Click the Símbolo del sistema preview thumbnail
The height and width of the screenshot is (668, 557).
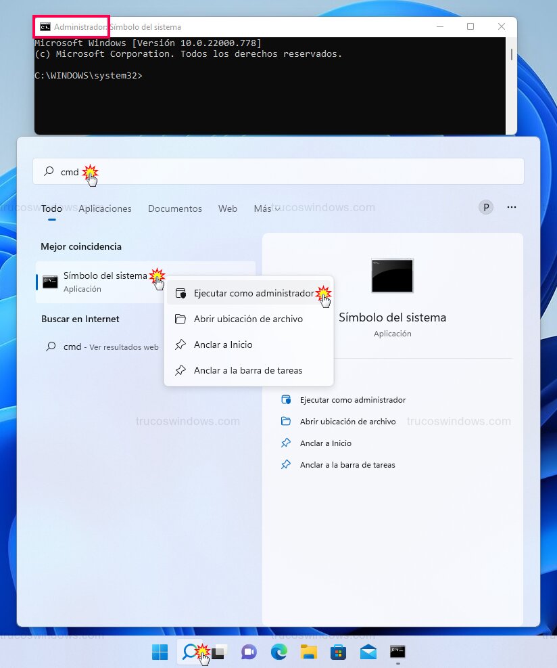tap(392, 275)
